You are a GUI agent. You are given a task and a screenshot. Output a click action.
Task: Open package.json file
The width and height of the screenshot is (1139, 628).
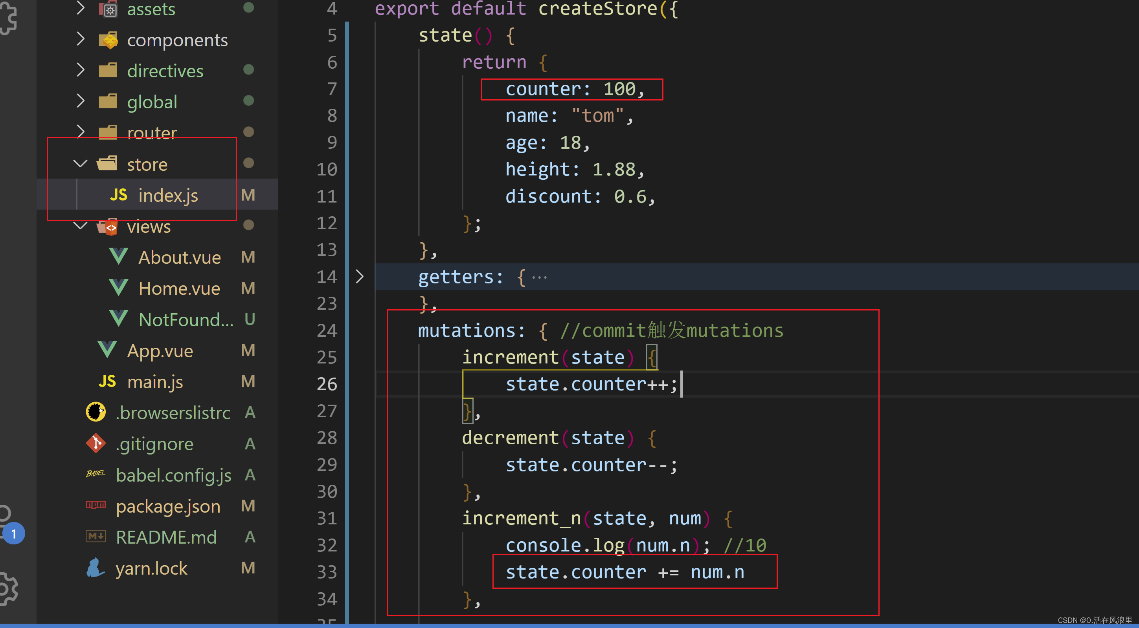point(168,507)
